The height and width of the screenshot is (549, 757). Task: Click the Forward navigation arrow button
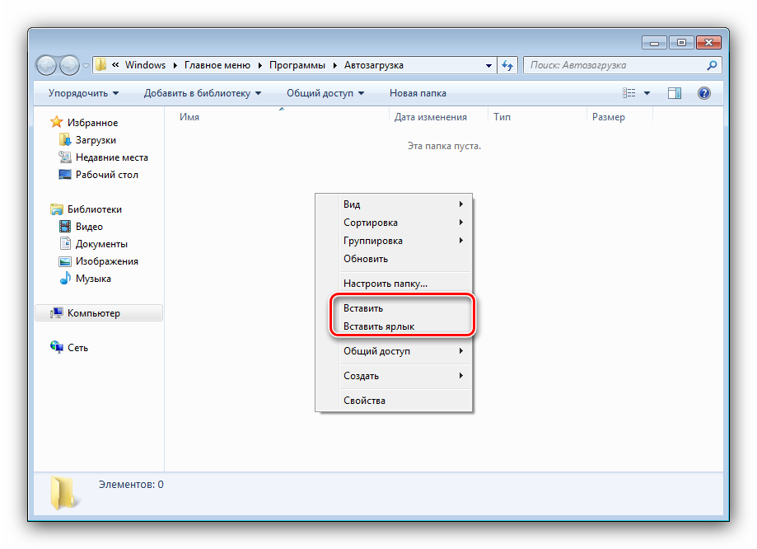pos(70,65)
